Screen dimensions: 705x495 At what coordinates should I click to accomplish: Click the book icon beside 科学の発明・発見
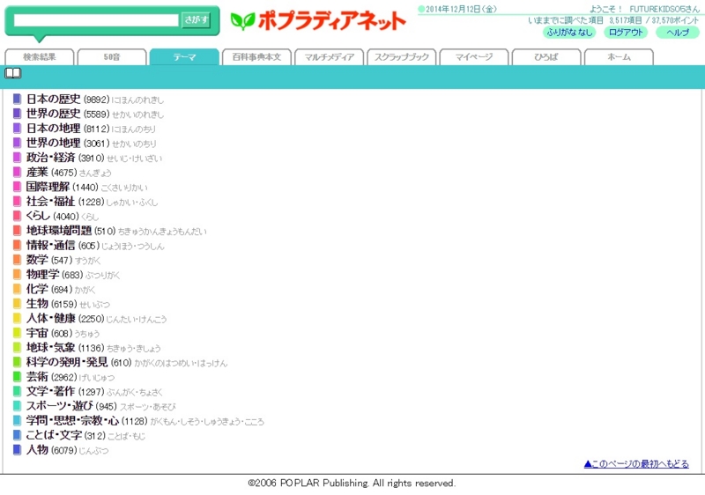(x=17, y=362)
